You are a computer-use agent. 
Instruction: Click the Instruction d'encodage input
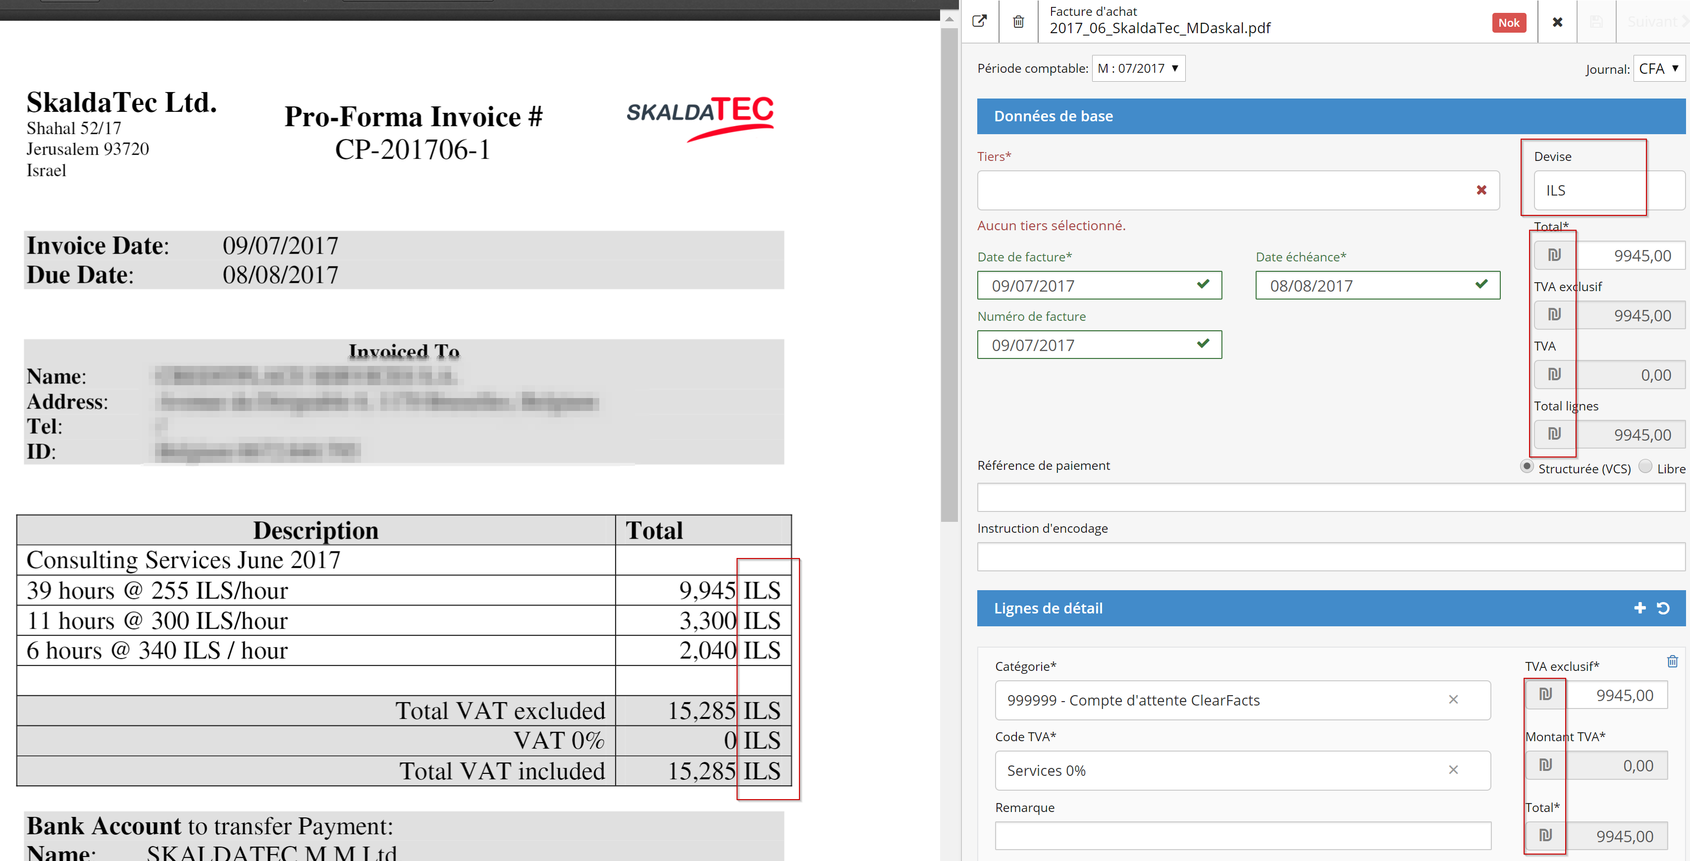coord(1331,557)
